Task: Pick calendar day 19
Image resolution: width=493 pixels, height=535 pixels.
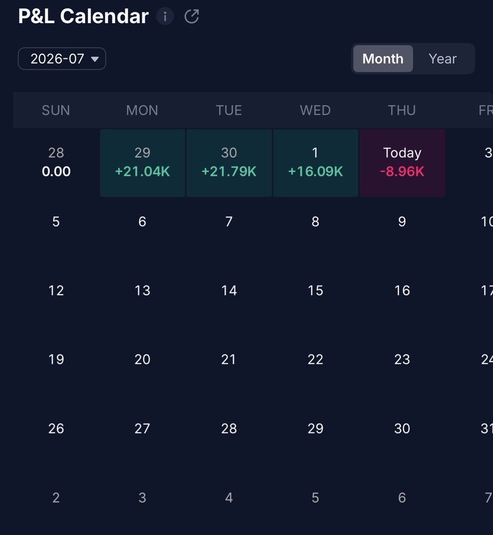Action: [56, 359]
